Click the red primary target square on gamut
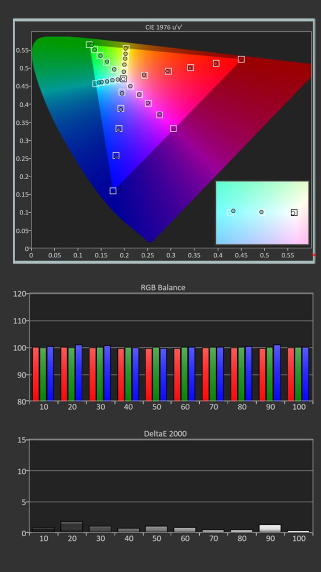The width and height of the screenshot is (321, 572). click(x=241, y=59)
